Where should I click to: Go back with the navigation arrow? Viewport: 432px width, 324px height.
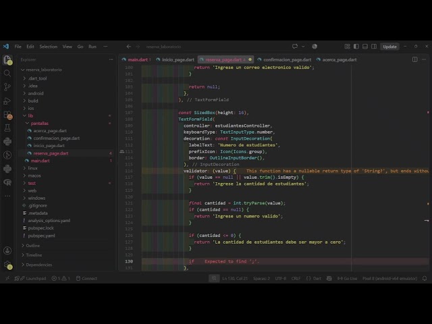click(129, 47)
